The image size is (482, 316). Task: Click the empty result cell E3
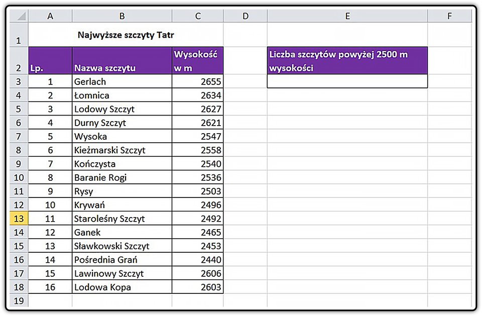(x=347, y=81)
